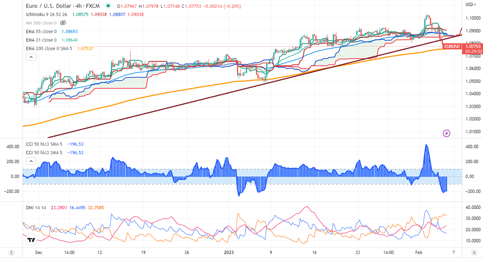Image resolution: width=483 pixels, height=259 pixels.
Task: Collapse the indicator legend with chevron button
Action: pyautogui.click(x=31, y=57)
